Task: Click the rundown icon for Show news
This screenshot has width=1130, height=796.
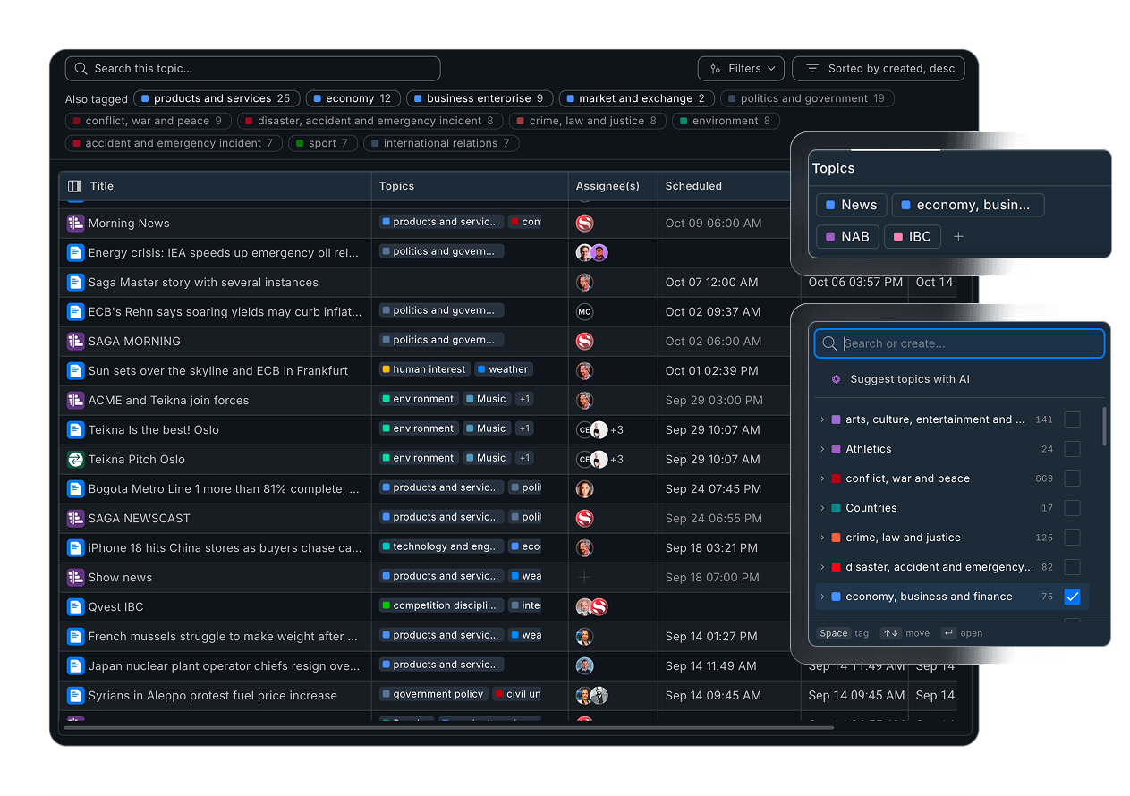Action: click(x=76, y=578)
